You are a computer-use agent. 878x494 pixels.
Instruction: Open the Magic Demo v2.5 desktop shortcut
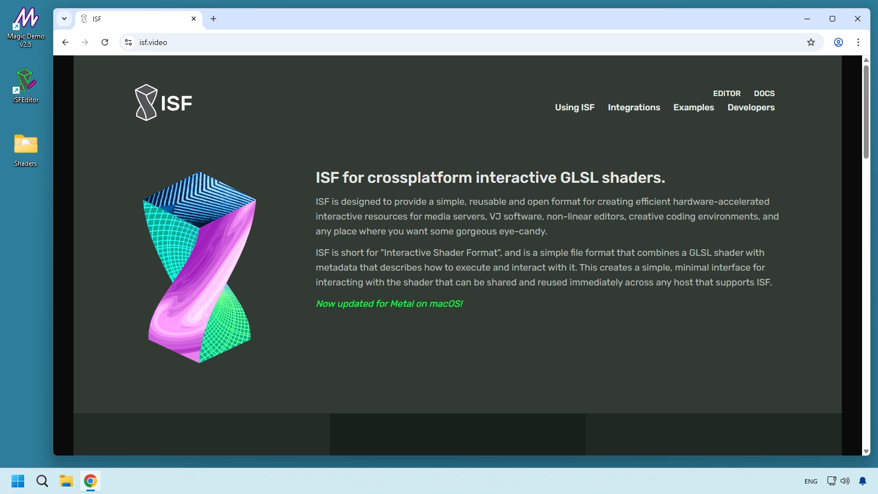(x=25, y=27)
